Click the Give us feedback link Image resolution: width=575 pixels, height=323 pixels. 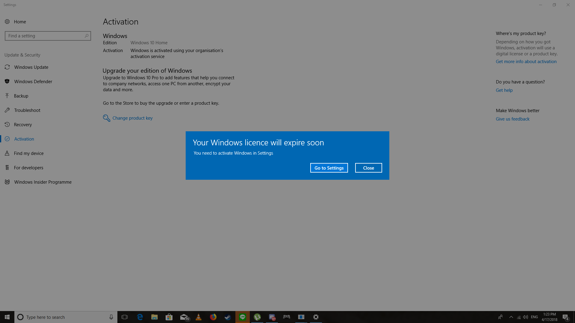[512, 119]
